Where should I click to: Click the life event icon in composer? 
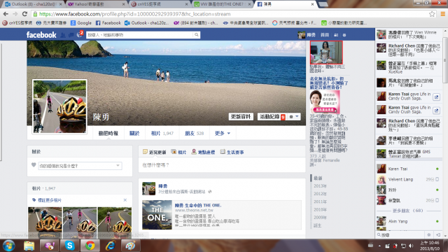(x=223, y=152)
